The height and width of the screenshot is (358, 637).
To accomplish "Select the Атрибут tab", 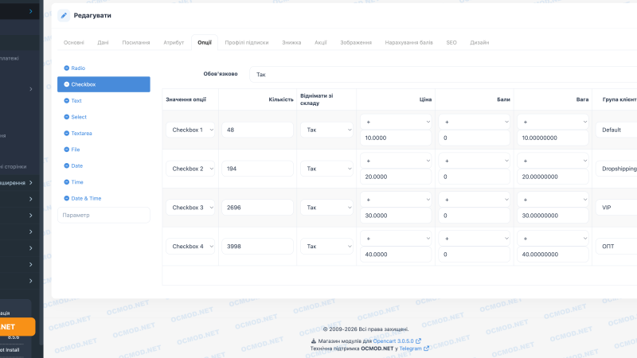I will pyautogui.click(x=174, y=42).
